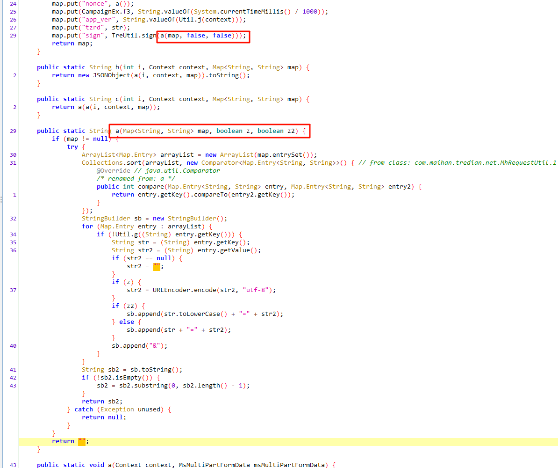The width and height of the screenshot is (558, 468).
Task: Grab the left panel splitter handle
Action: coord(1,199)
